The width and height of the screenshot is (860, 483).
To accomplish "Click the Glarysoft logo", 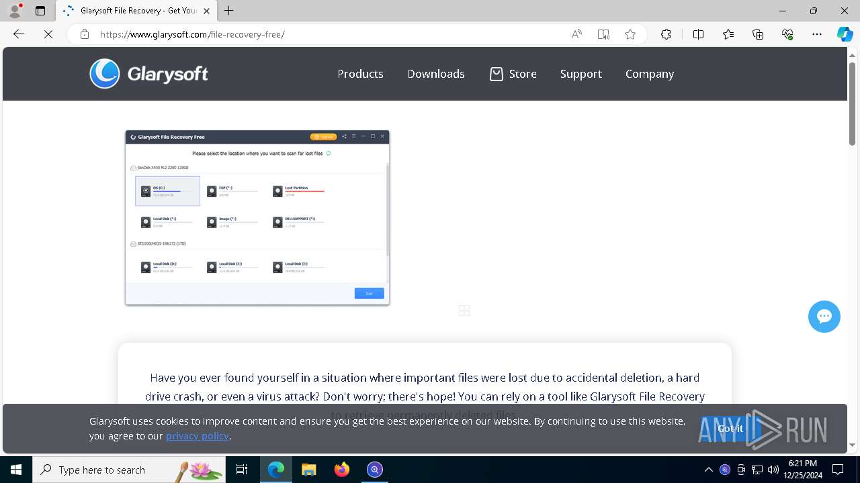I will pos(148,74).
